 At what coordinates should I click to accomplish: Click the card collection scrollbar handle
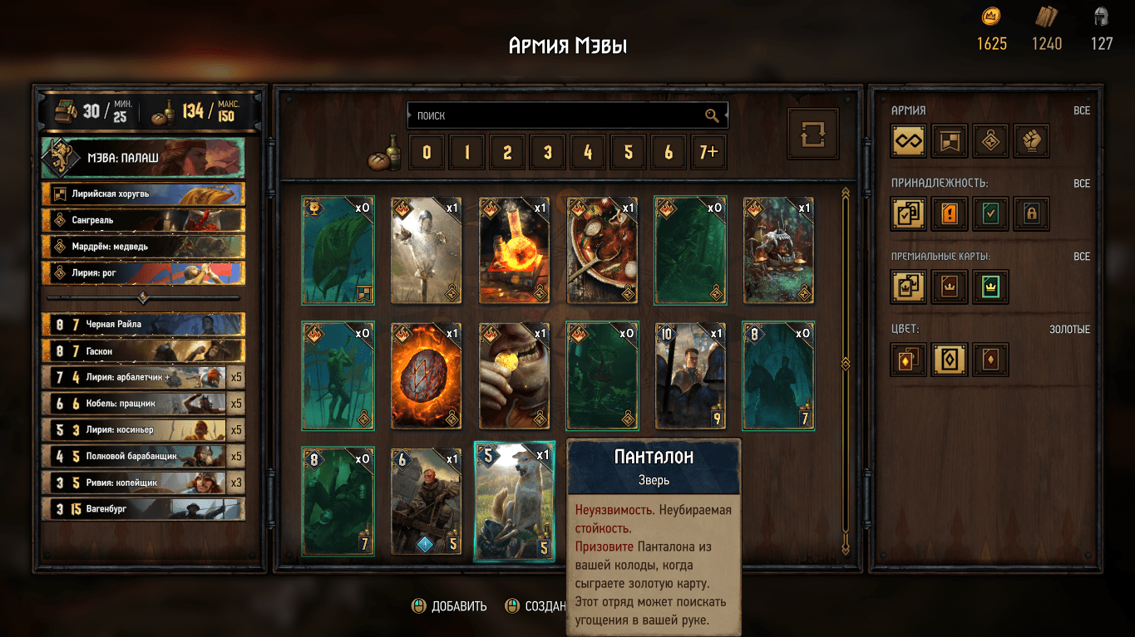[x=846, y=363]
